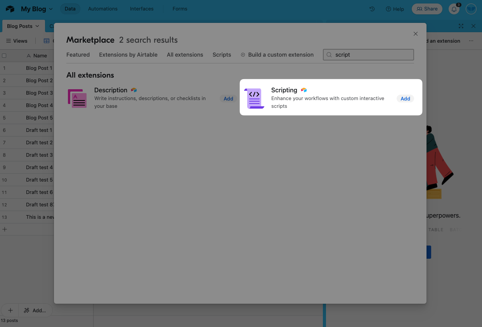
Task: Click the Add... magic wand button
Action: (x=35, y=310)
